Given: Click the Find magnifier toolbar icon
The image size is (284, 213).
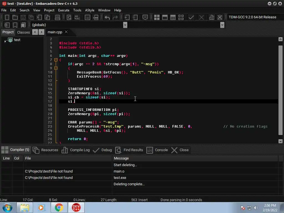Looking at the screenshot, I should (x=69, y=17).
